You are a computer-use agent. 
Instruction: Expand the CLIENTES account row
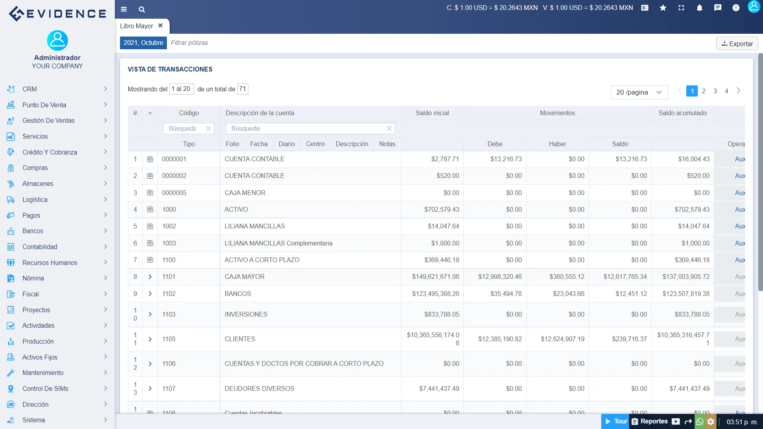click(x=150, y=339)
